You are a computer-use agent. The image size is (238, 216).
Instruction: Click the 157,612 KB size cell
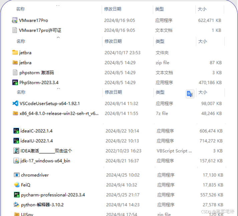[211, 161]
